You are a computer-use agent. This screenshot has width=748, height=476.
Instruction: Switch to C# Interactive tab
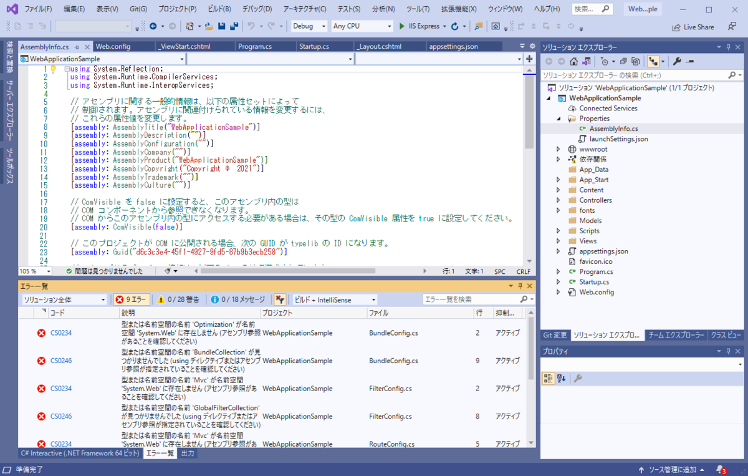[80, 454]
